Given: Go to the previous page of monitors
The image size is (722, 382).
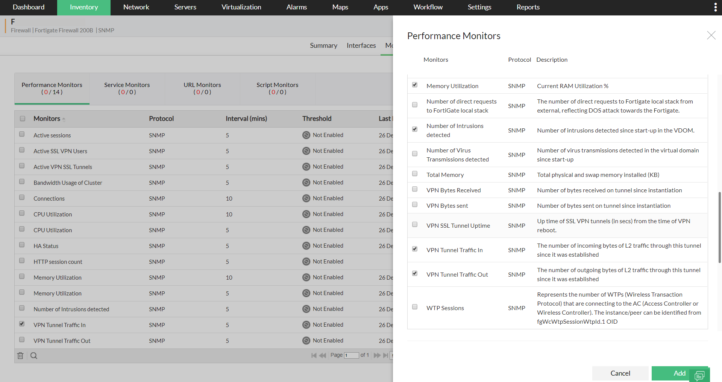Looking at the screenshot, I should [x=323, y=355].
